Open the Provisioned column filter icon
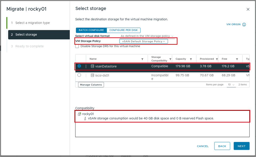The width and height of the screenshot is (256, 157). click(x=217, y=59)
